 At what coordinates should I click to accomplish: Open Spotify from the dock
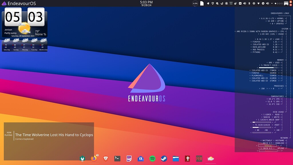pos(152,158)
